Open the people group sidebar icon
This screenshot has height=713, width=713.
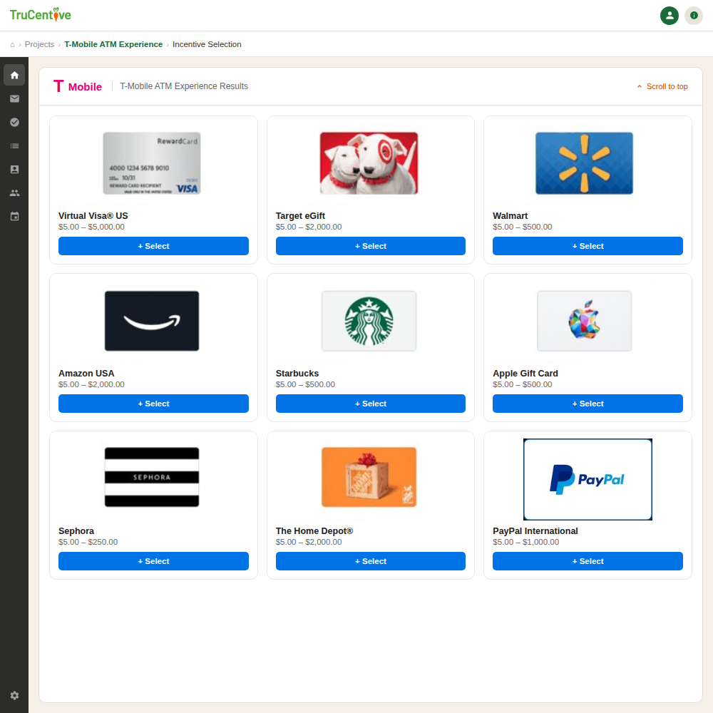[14, 193]
